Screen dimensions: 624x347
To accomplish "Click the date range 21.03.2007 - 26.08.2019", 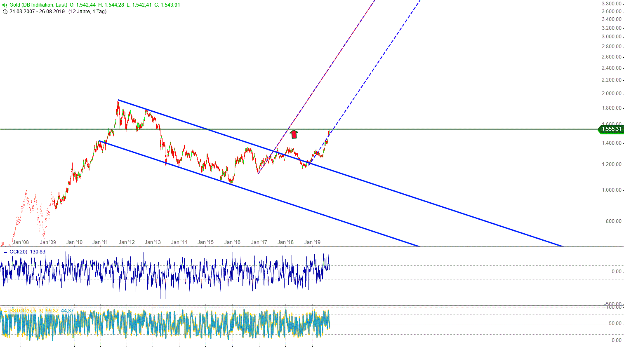I will point(37,12).
